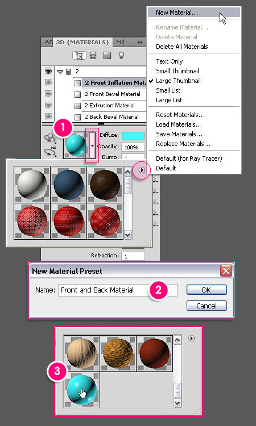Click the preset Name input field
Image resolution: width=256 pixels, height=426 pixels.
118,290
